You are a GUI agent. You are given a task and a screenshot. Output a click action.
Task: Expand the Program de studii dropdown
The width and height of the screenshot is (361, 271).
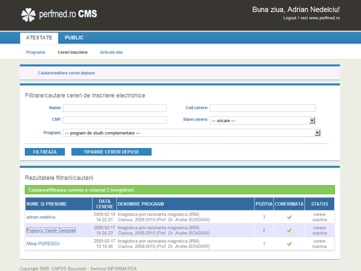tap(191, 133)
